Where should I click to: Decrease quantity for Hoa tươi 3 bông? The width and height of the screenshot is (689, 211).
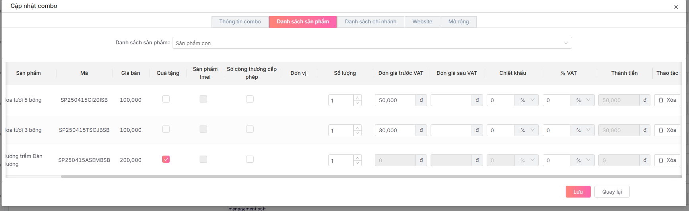(x=357, y=133)
